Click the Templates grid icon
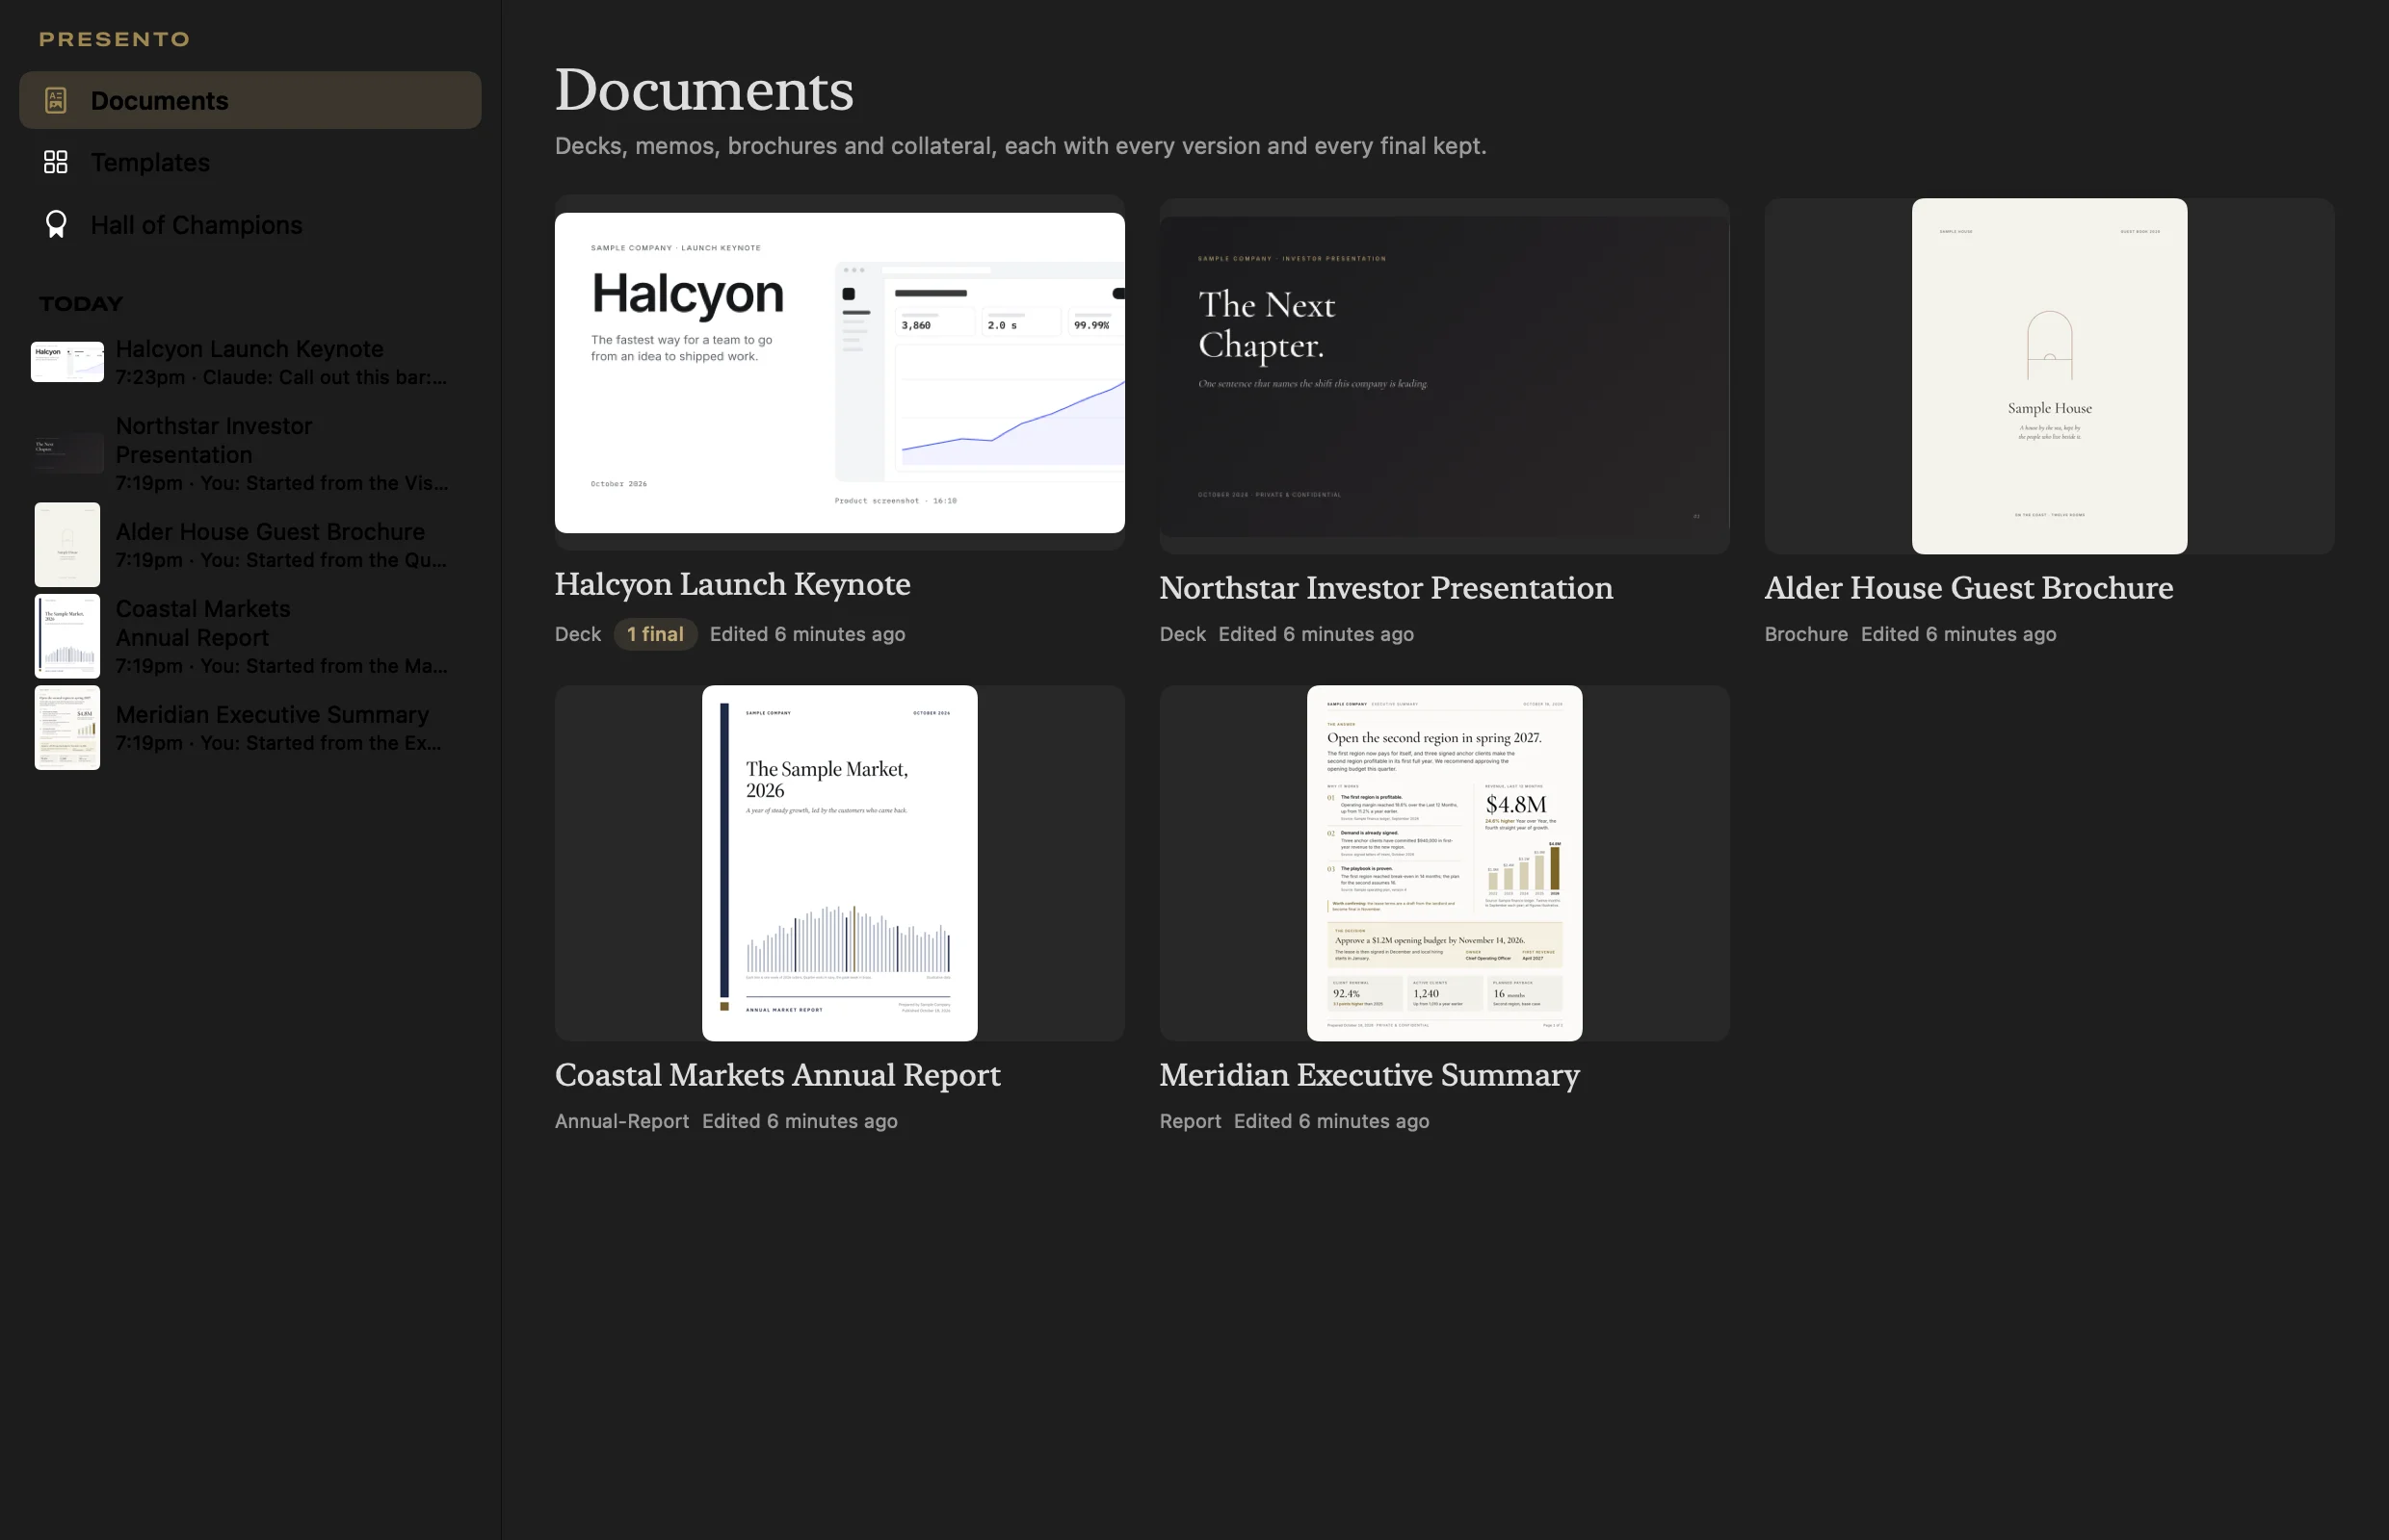This screenshot has height=1540, width=2389. point(56,162)
